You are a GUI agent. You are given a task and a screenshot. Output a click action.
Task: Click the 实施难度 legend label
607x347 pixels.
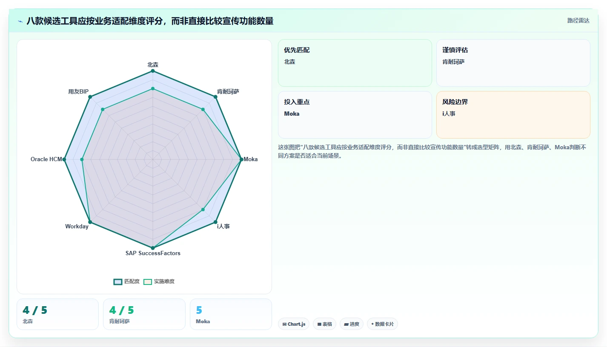point(164,282)
